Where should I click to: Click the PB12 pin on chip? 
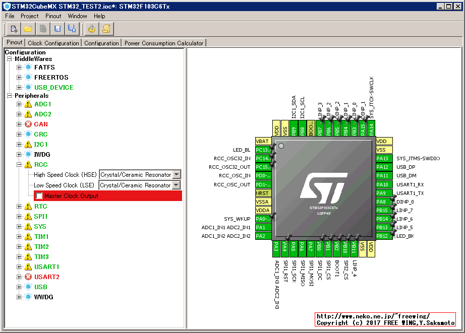[x=384, y=236]
